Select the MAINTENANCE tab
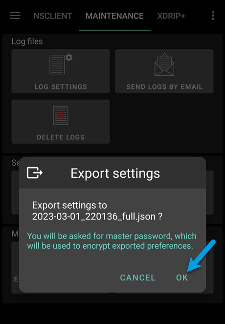The image size is (225, 324). (114, 16)
